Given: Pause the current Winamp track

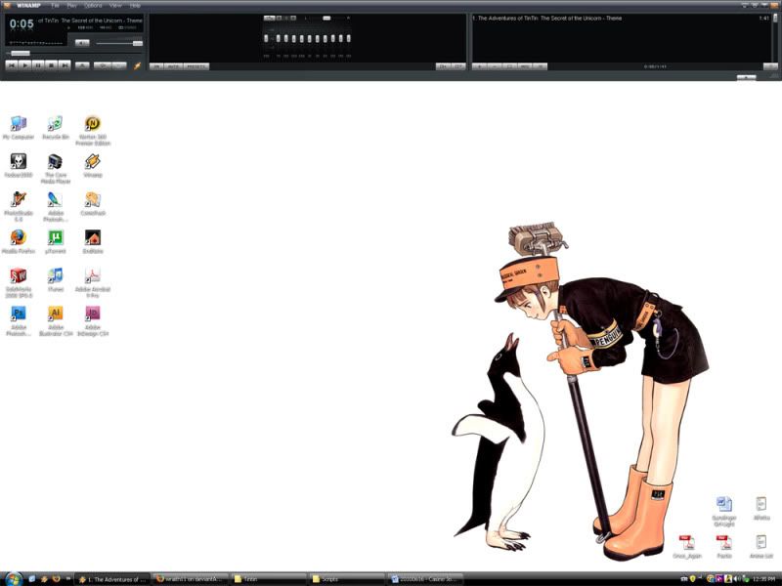Looking at the screenshot, I should [38, 65].
